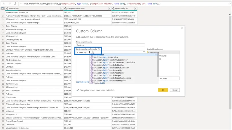Select row number 12 header

click(3, 50)
